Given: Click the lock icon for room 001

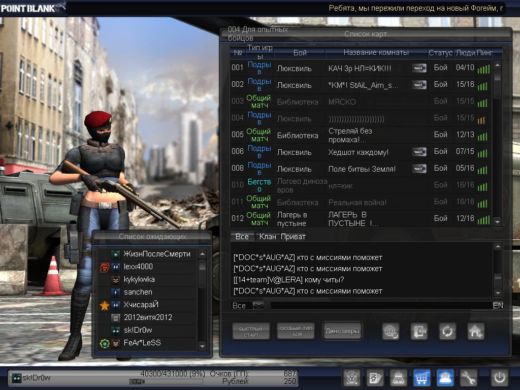Looking at the screenshot, I should point(419,68).
